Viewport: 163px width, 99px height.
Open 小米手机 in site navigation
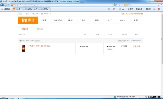click(x=58, y=20)
